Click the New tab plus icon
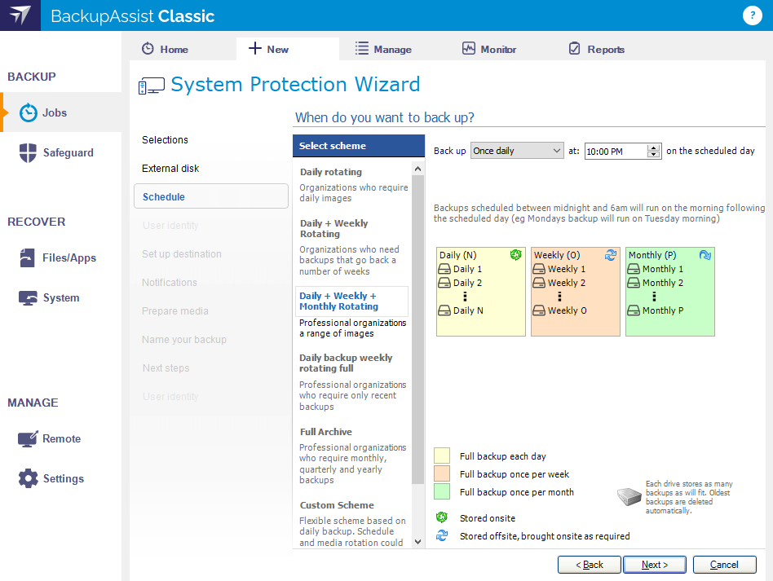The image size is (773, 581). point(255,48)
